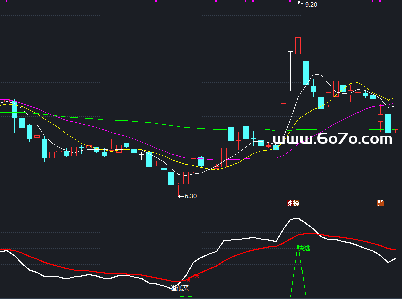
Task: Click the green 快逃 sell signal label
Action: click(x=304, y=248)
